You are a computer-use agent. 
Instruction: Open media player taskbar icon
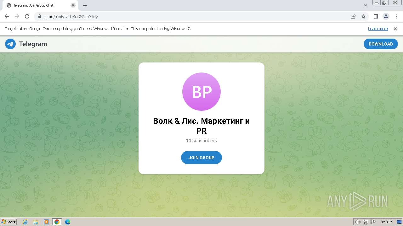[46, 222]
